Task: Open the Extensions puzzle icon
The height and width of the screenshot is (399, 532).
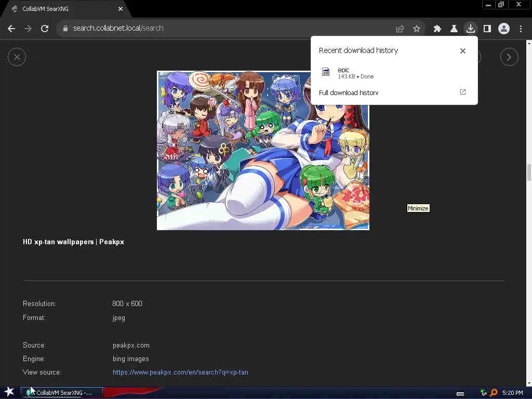Action: [x=437, y=29]
